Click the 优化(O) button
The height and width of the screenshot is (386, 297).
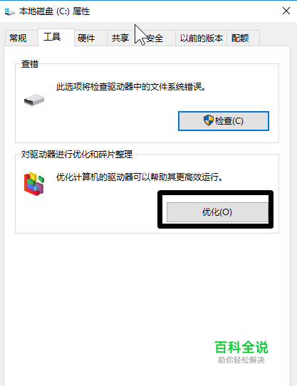217,212
